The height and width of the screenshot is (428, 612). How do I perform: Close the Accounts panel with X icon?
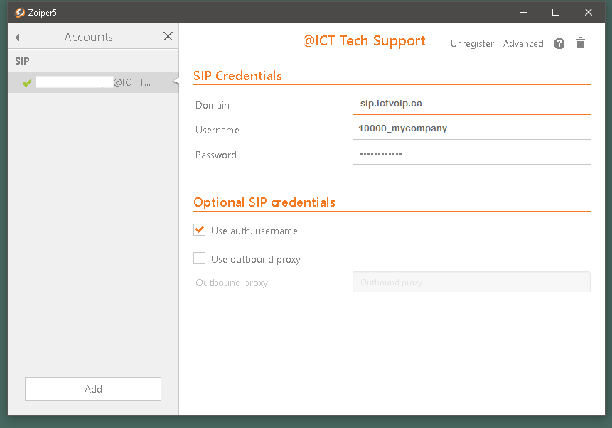click(x=168, y=36)
